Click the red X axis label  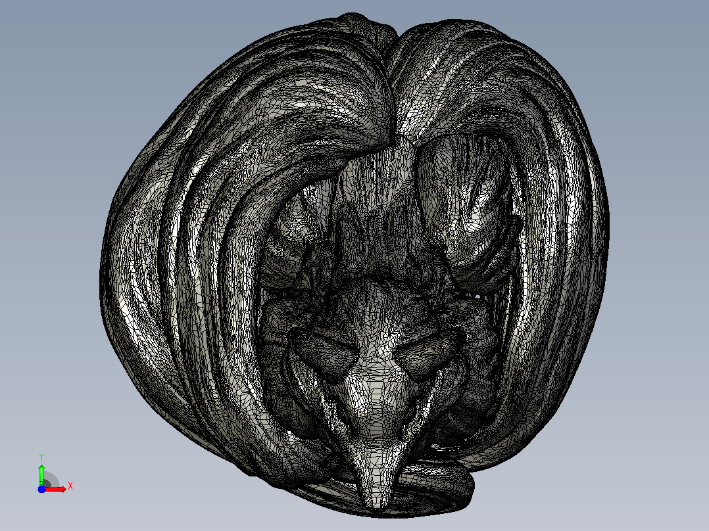point(70,486)
